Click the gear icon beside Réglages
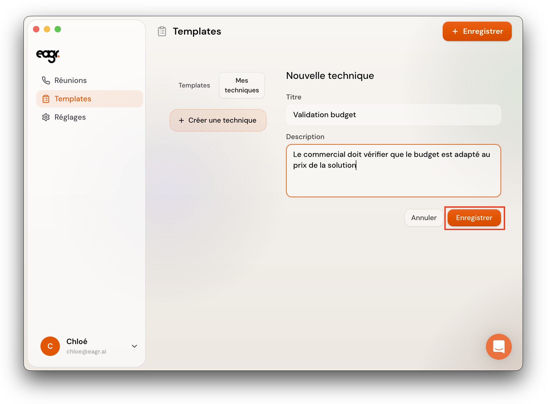548x404 pixels. 46,117
